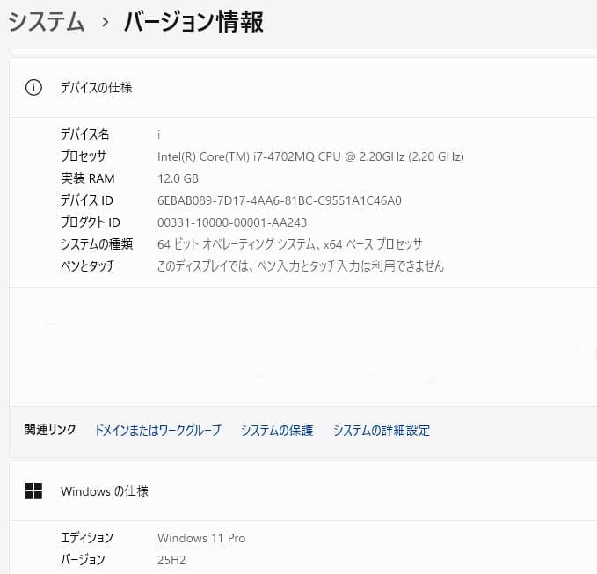Screen dimensions: 597x574
Task: Click the バージョン情報 page title
Action: (x=193, y=22)
